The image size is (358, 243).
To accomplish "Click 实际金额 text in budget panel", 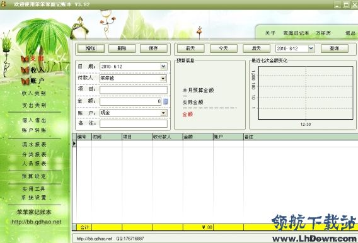I will [193, 103].
